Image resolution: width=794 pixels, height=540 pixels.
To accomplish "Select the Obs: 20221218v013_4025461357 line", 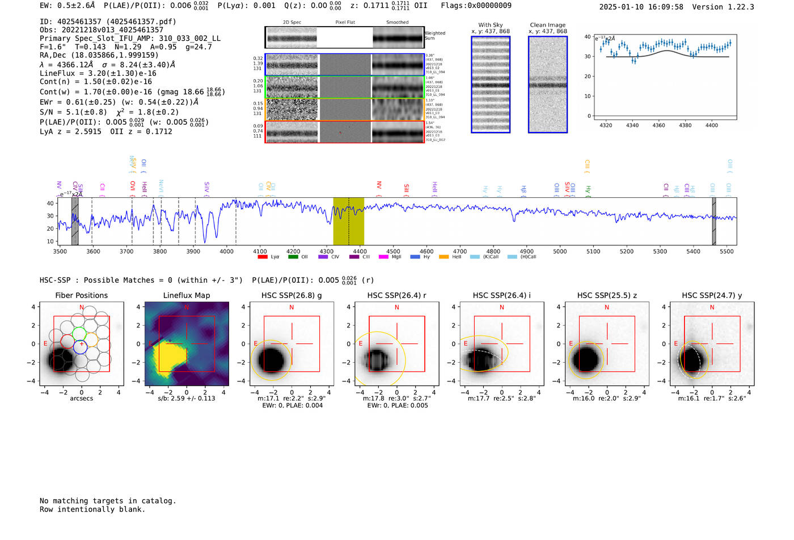I will (x=102, y=30).
